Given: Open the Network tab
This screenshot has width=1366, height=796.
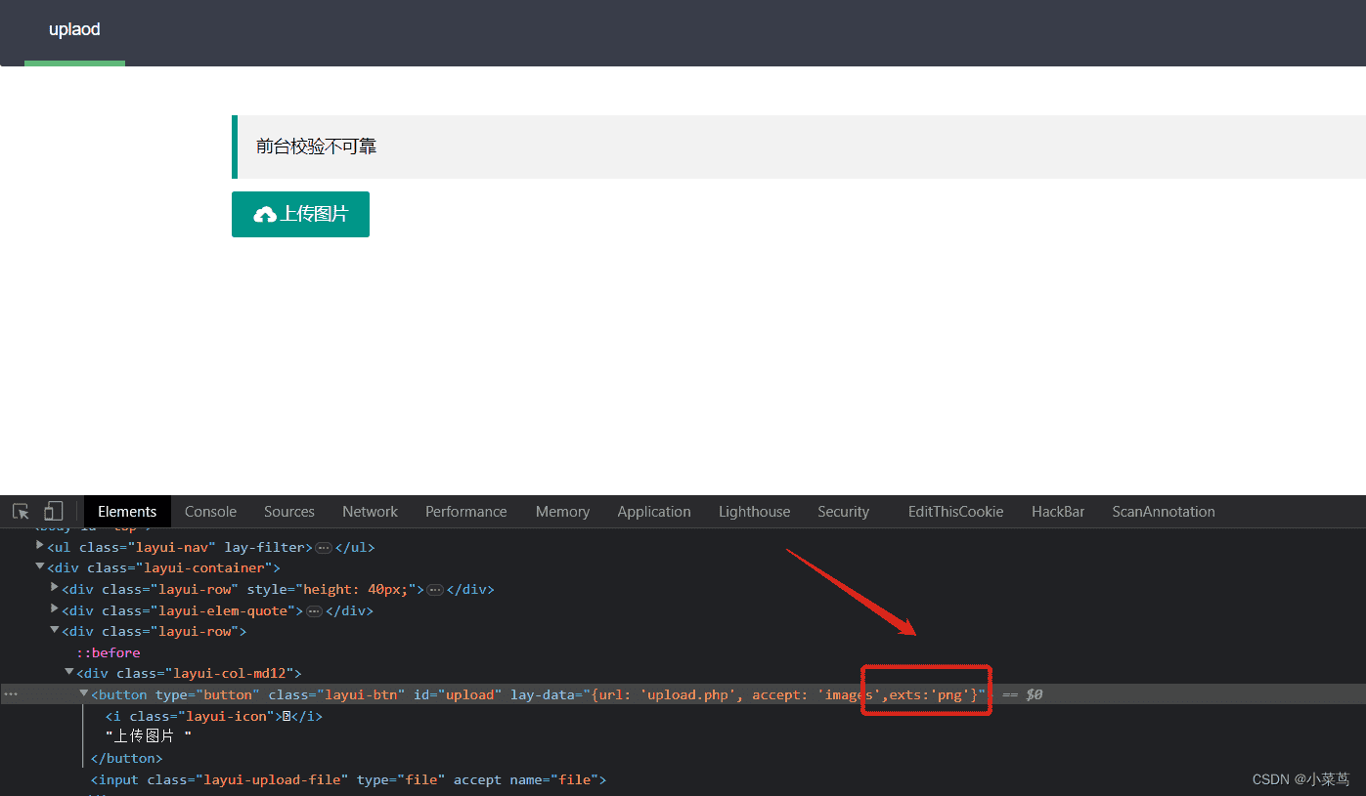Looking at the screenshot, I should pyautogui.click(x=370, y=512).
